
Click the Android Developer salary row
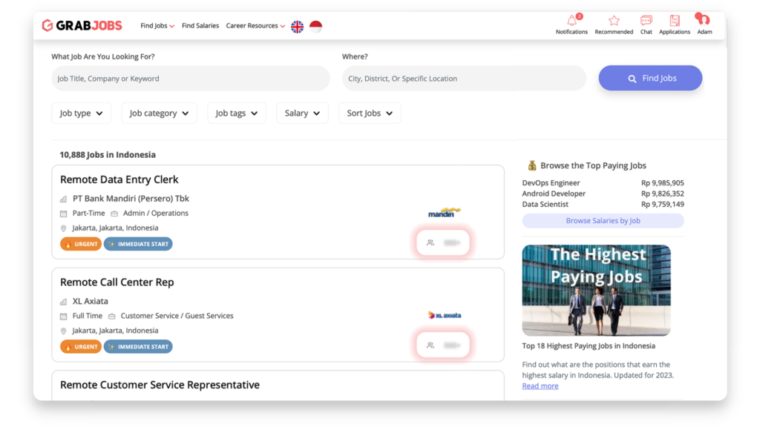(x=603, y=193)
